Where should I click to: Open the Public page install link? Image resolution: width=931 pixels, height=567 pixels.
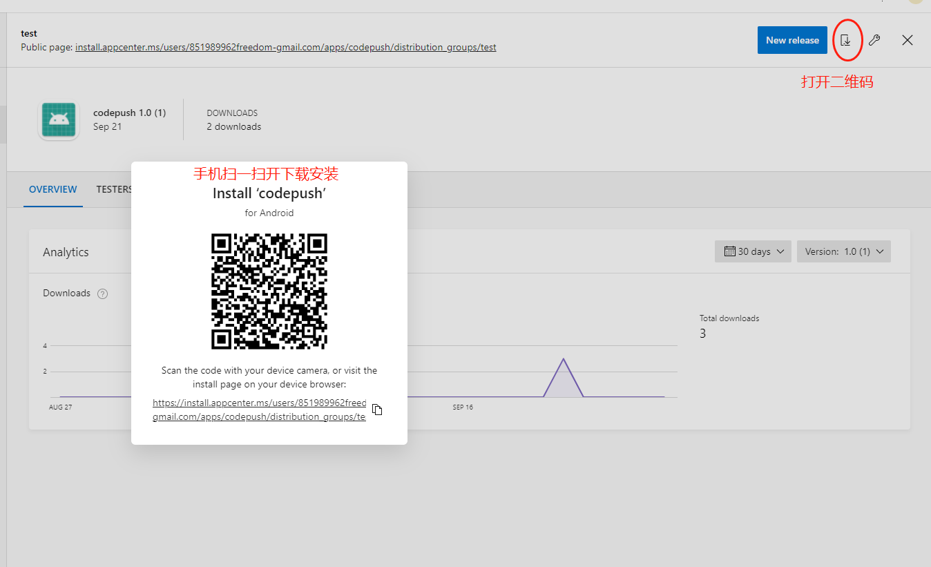tap(285, 48)
